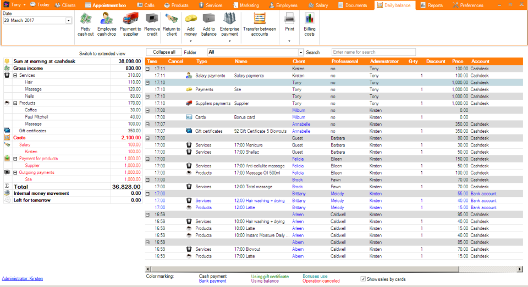Open Payment to supplier truck icon
This screenshot has width=528, height=287.
pos(130,19)
